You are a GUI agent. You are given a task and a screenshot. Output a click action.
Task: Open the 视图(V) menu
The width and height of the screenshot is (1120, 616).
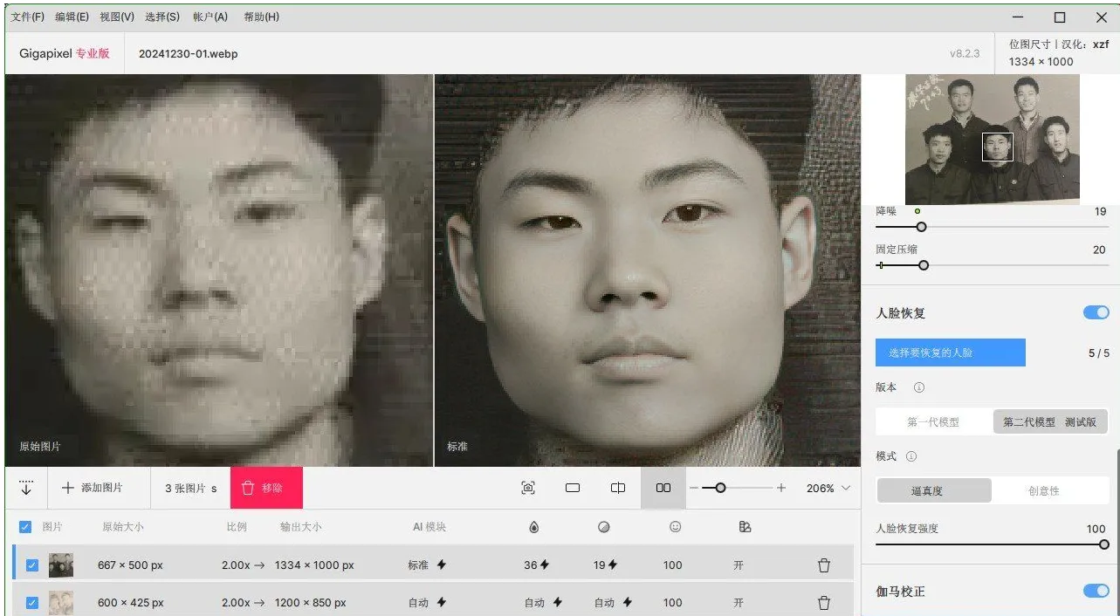pos(117,17)
